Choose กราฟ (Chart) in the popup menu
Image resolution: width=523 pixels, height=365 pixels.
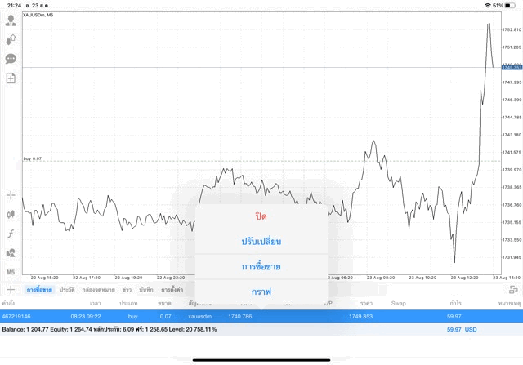click(x=261, y=291)
